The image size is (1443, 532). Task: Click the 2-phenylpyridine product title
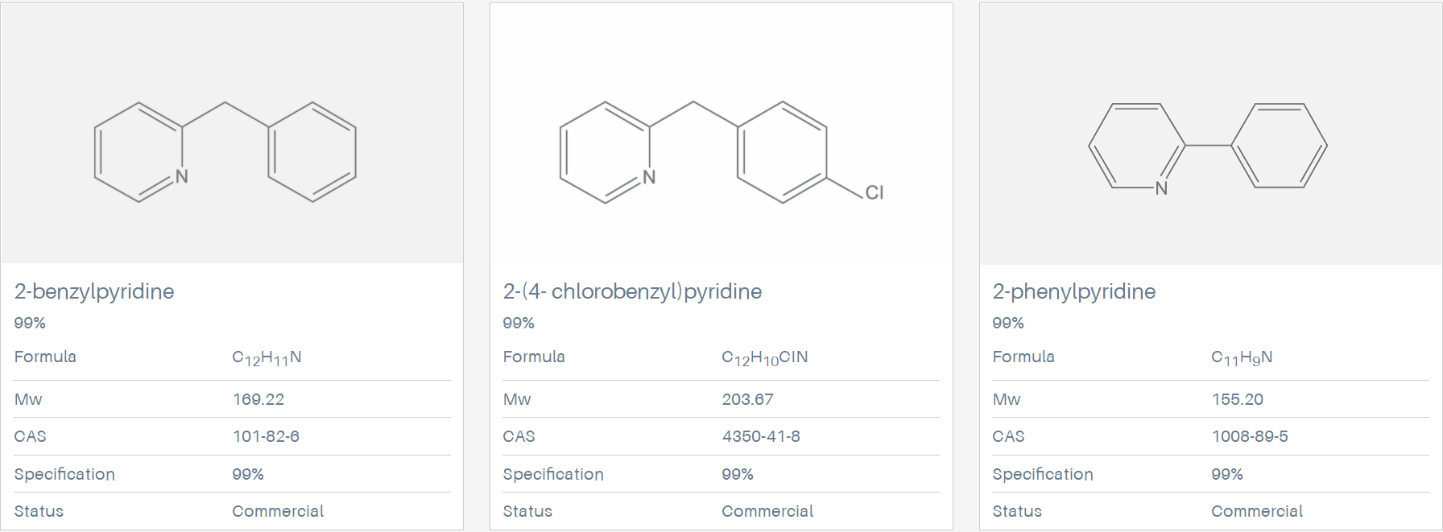pos(1074,291)
